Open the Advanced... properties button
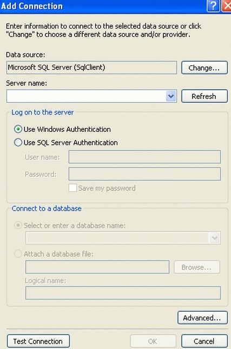The image size is (231, 349). tap(202, 318)
